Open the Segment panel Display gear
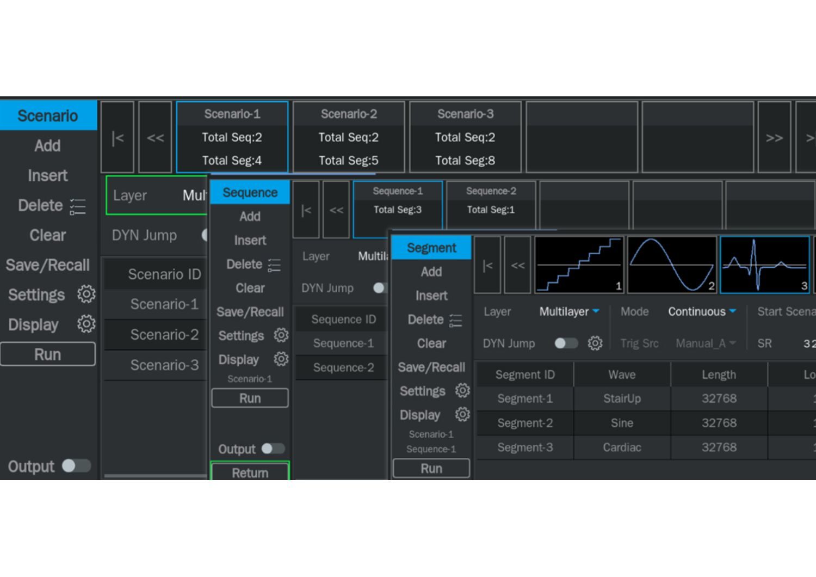Screen dimensions: 816x577 click(462, 414)
